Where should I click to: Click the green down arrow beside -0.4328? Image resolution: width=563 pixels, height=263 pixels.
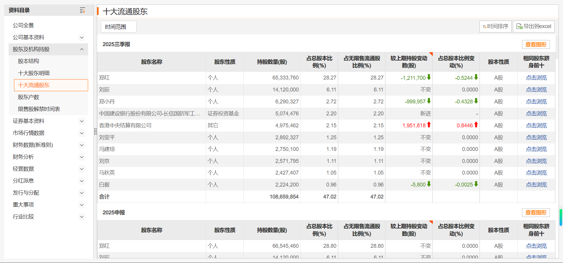click(x=476, y=101)
